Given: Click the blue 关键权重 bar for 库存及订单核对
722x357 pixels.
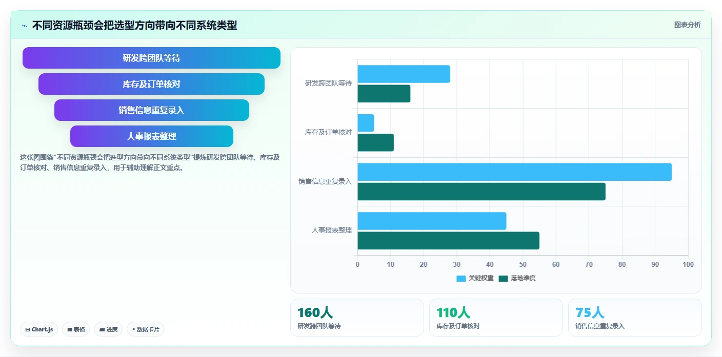Looking at the screenshot, I should point(366,123).
